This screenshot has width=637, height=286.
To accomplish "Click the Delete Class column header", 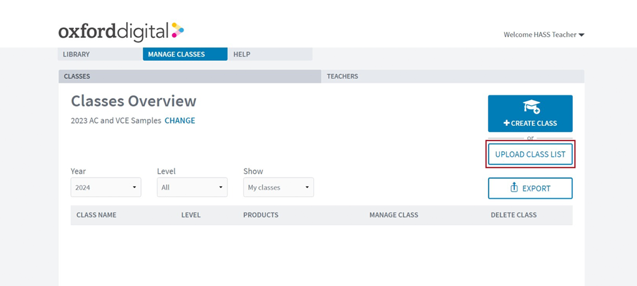I will coord(514,215).
